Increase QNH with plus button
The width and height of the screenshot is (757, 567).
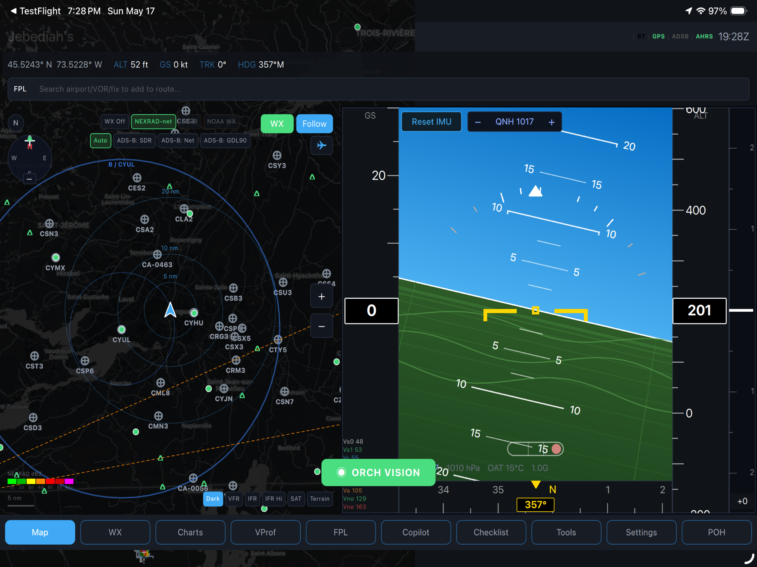click(552, 122)
